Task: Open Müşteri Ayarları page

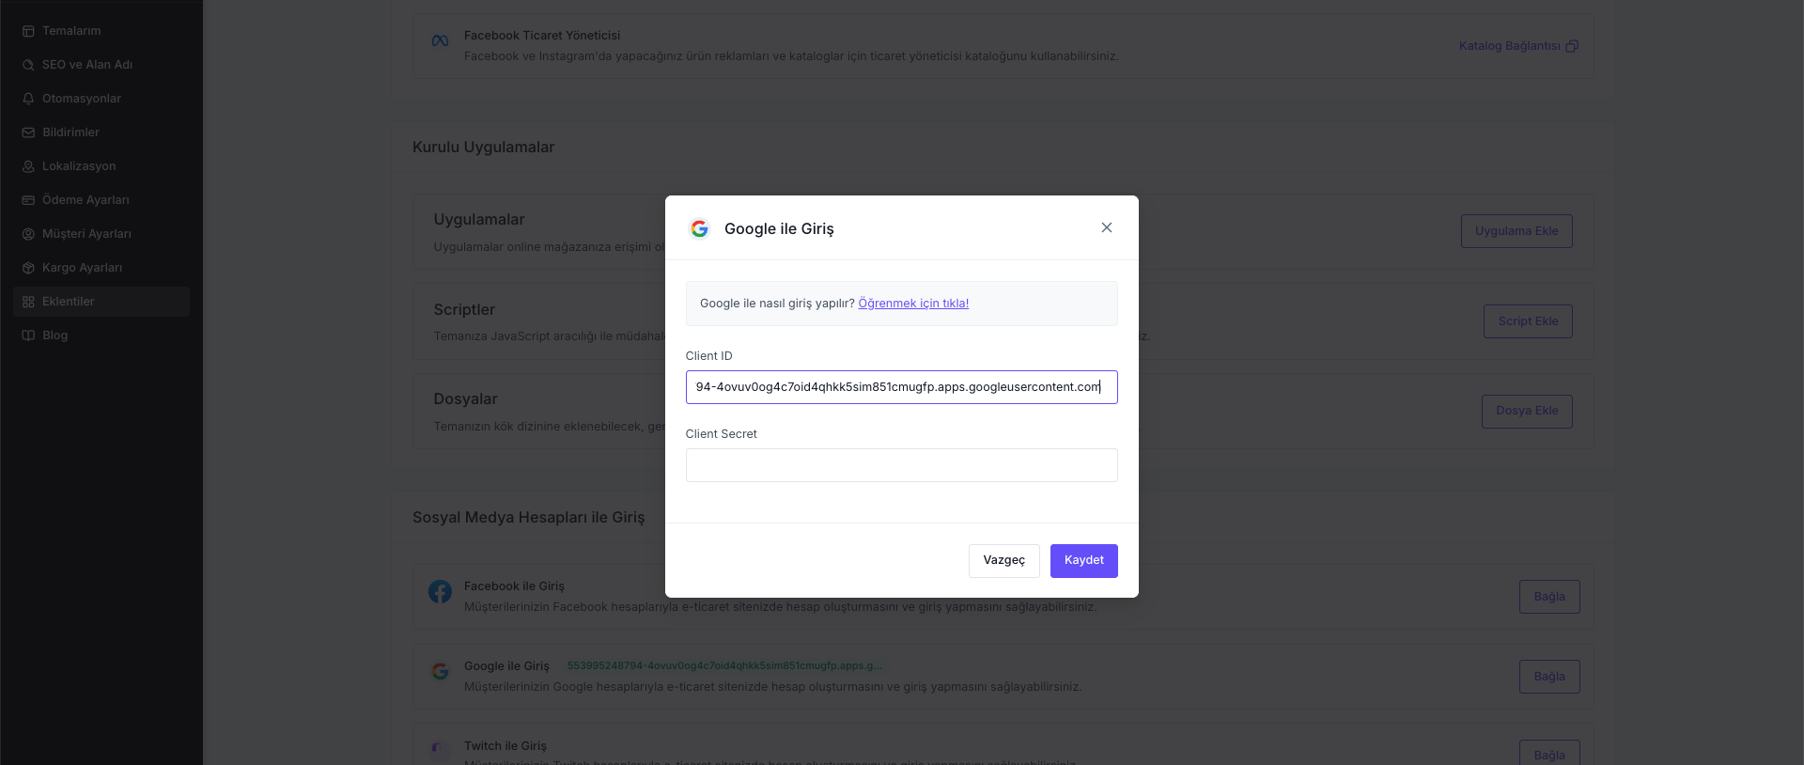Action: pos(101,234)
